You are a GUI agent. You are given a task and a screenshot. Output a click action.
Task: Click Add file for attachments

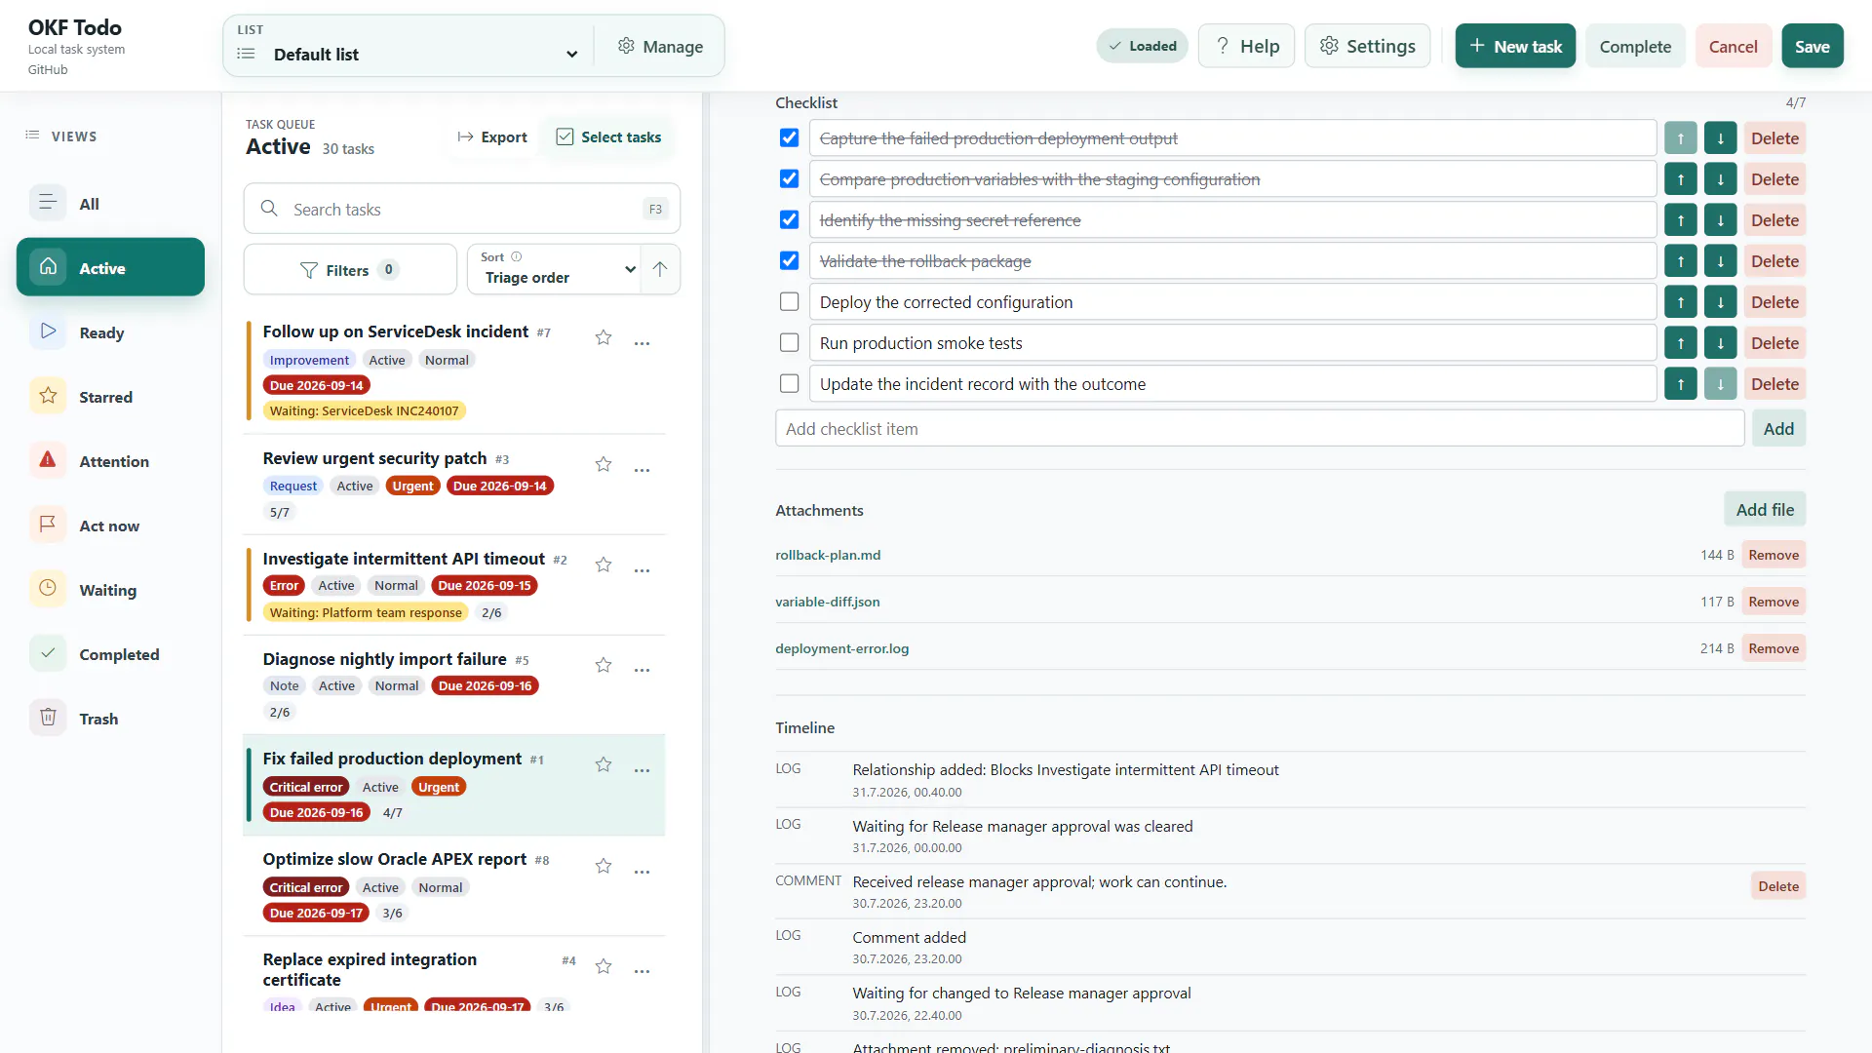click(x=1765, y=510)
